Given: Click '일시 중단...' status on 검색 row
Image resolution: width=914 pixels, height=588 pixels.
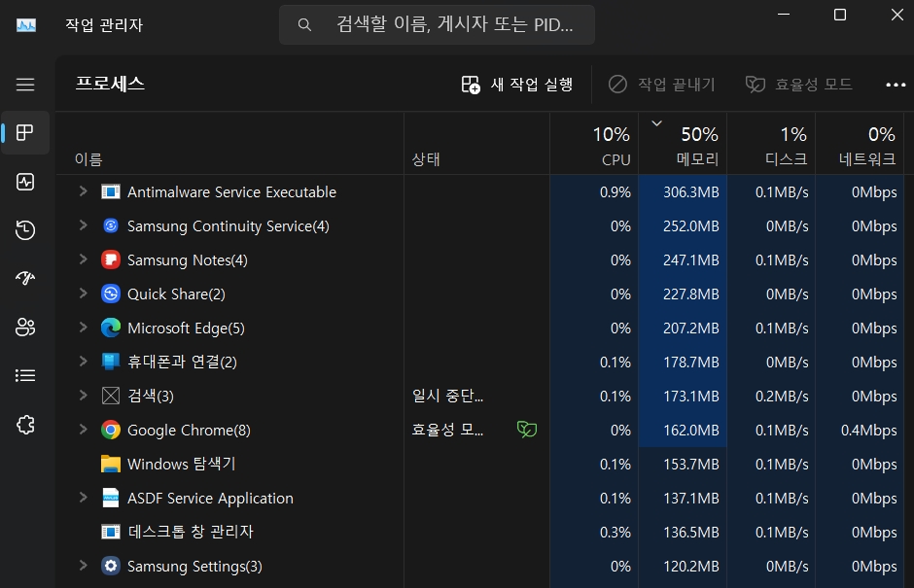Looking at the screenshot, I should pos(447,396).
